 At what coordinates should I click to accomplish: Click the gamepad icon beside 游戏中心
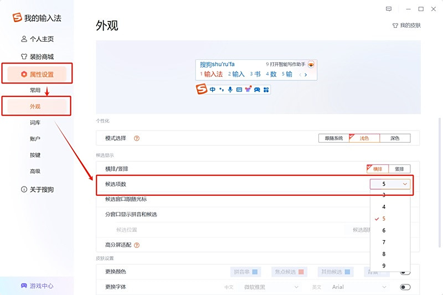click(24, 286)
